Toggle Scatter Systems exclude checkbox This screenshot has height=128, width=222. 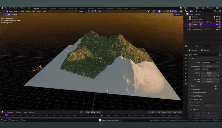click(x=214, y=19)
